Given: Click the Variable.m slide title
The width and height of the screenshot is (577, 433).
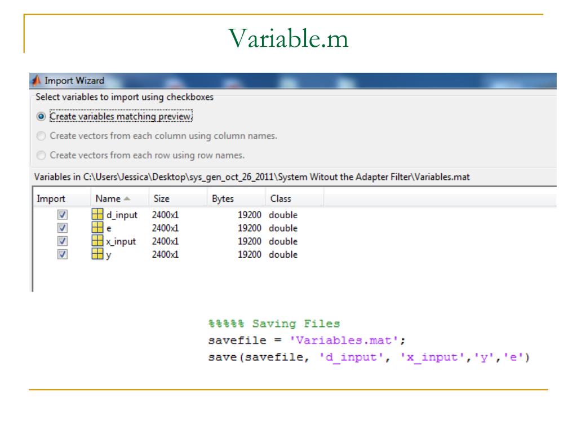Looking at the screenshot, I should pyautogui.click(x=288, y=38).
